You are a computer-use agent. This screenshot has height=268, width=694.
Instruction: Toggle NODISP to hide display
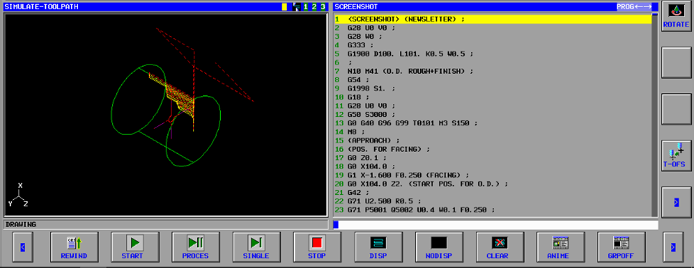tap(439, 247)
